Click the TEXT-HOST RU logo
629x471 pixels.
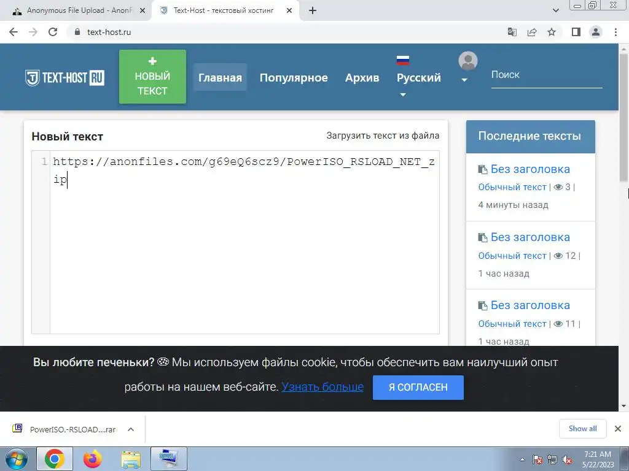[x=64, y=78]
